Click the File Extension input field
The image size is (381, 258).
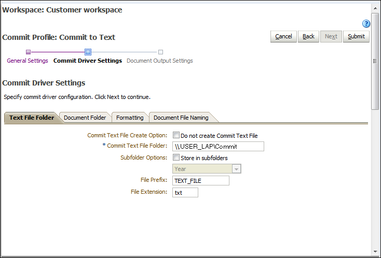(x=185, y=193)
